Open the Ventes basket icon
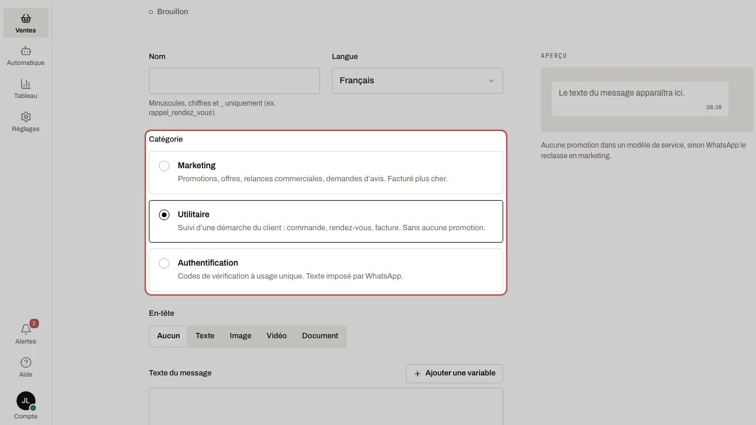The image size is (756, 425). click(25, 18)
